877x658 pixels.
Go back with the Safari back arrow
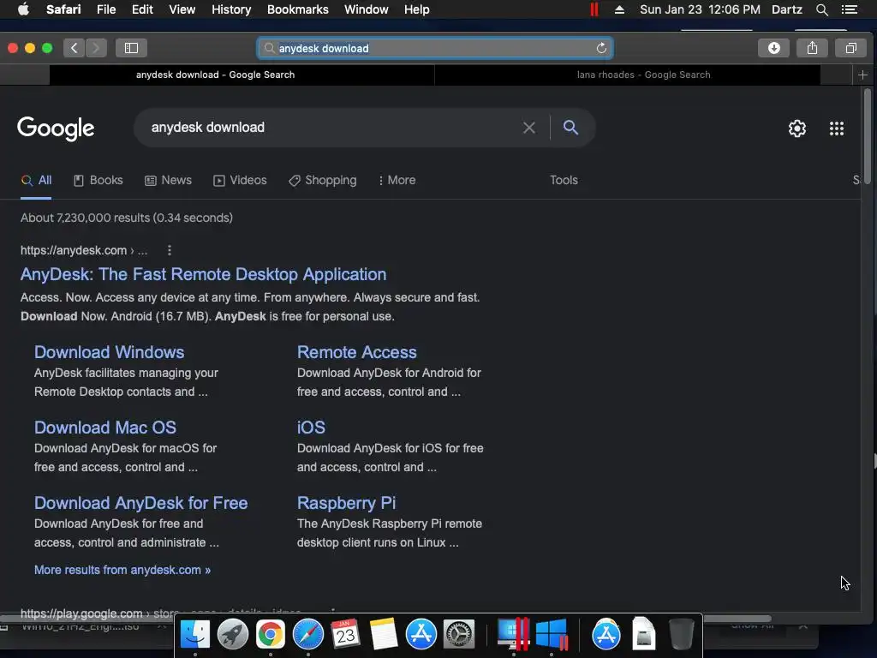point(74,48)
